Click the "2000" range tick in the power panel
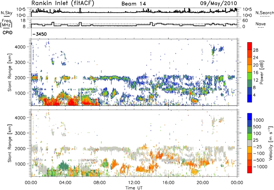 pyautogui.click(x=20, y=78)
